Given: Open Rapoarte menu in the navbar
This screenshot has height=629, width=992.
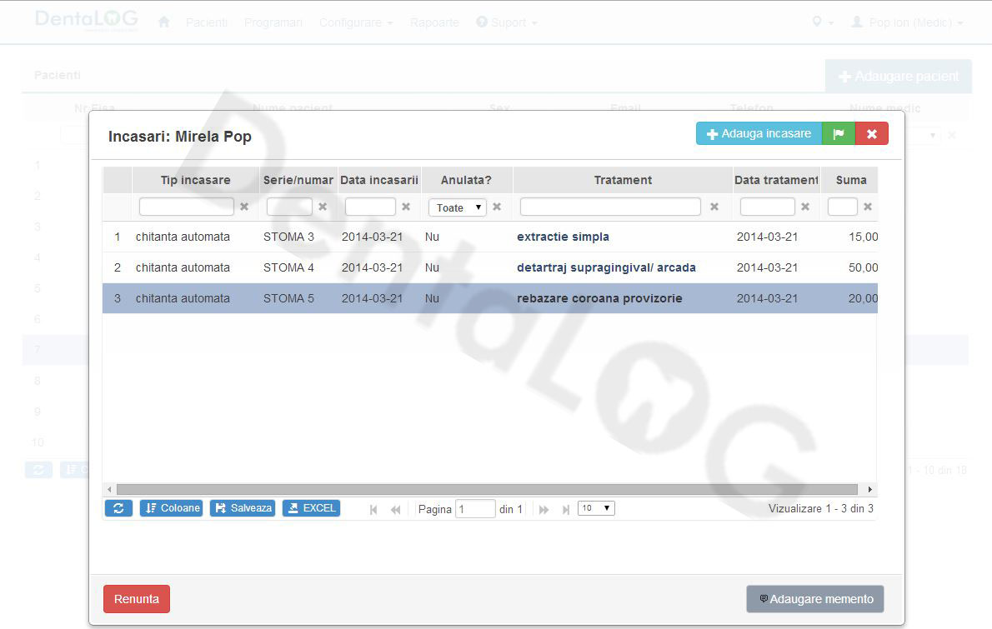Looking at the screenshot, I should pyautogui.click(x=434, y=22).
